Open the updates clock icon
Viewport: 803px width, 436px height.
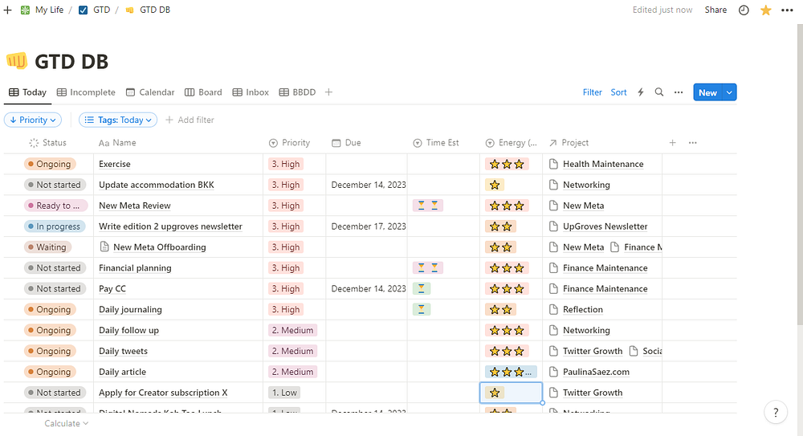(744, 10)
